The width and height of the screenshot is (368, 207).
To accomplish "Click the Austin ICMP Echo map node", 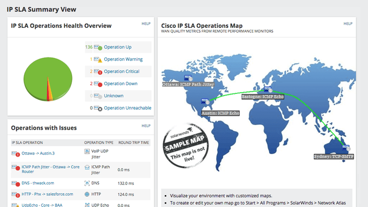I will click(205, 101).
